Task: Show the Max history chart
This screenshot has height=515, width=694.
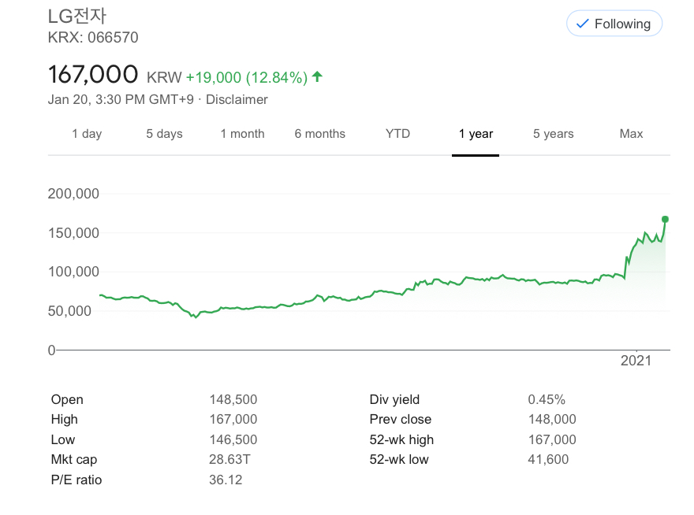Action: (x=631, y=134)
